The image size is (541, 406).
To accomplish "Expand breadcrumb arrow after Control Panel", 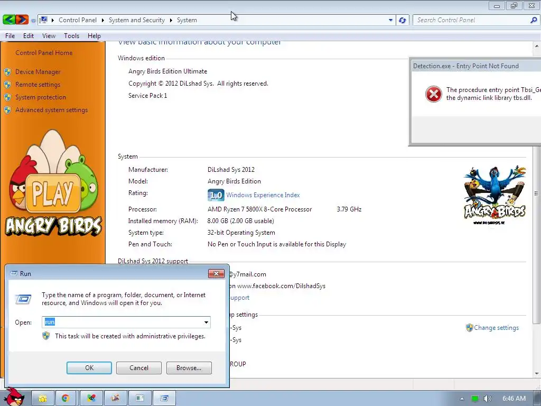I will pos(103,20).
